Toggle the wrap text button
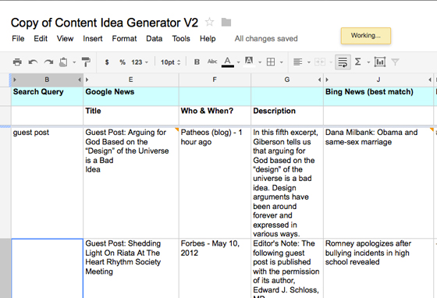 pyautogui.click(x=343, y=62)
